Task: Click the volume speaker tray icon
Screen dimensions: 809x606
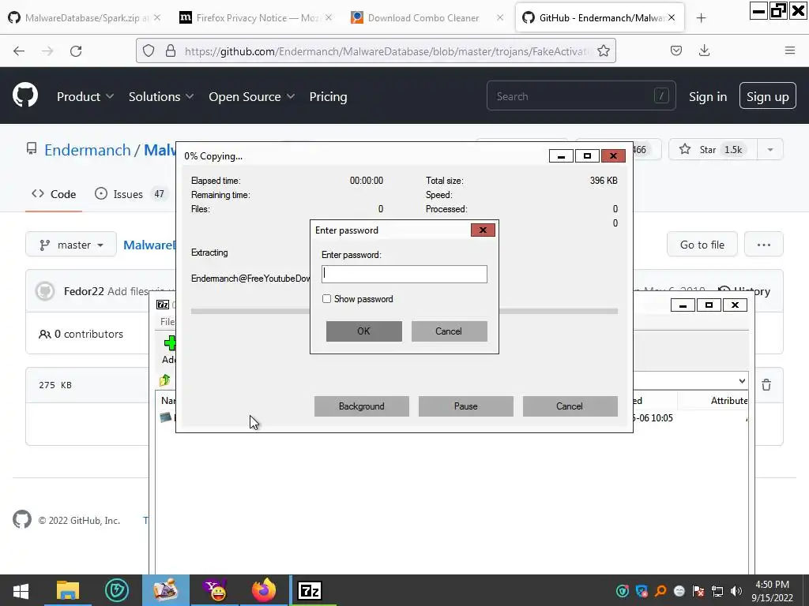Action: pyautogui.click(x=736, y=591)
